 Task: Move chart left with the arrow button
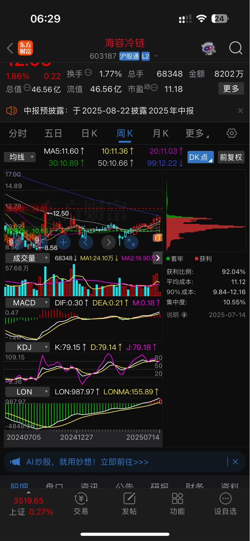pos(86,242)
